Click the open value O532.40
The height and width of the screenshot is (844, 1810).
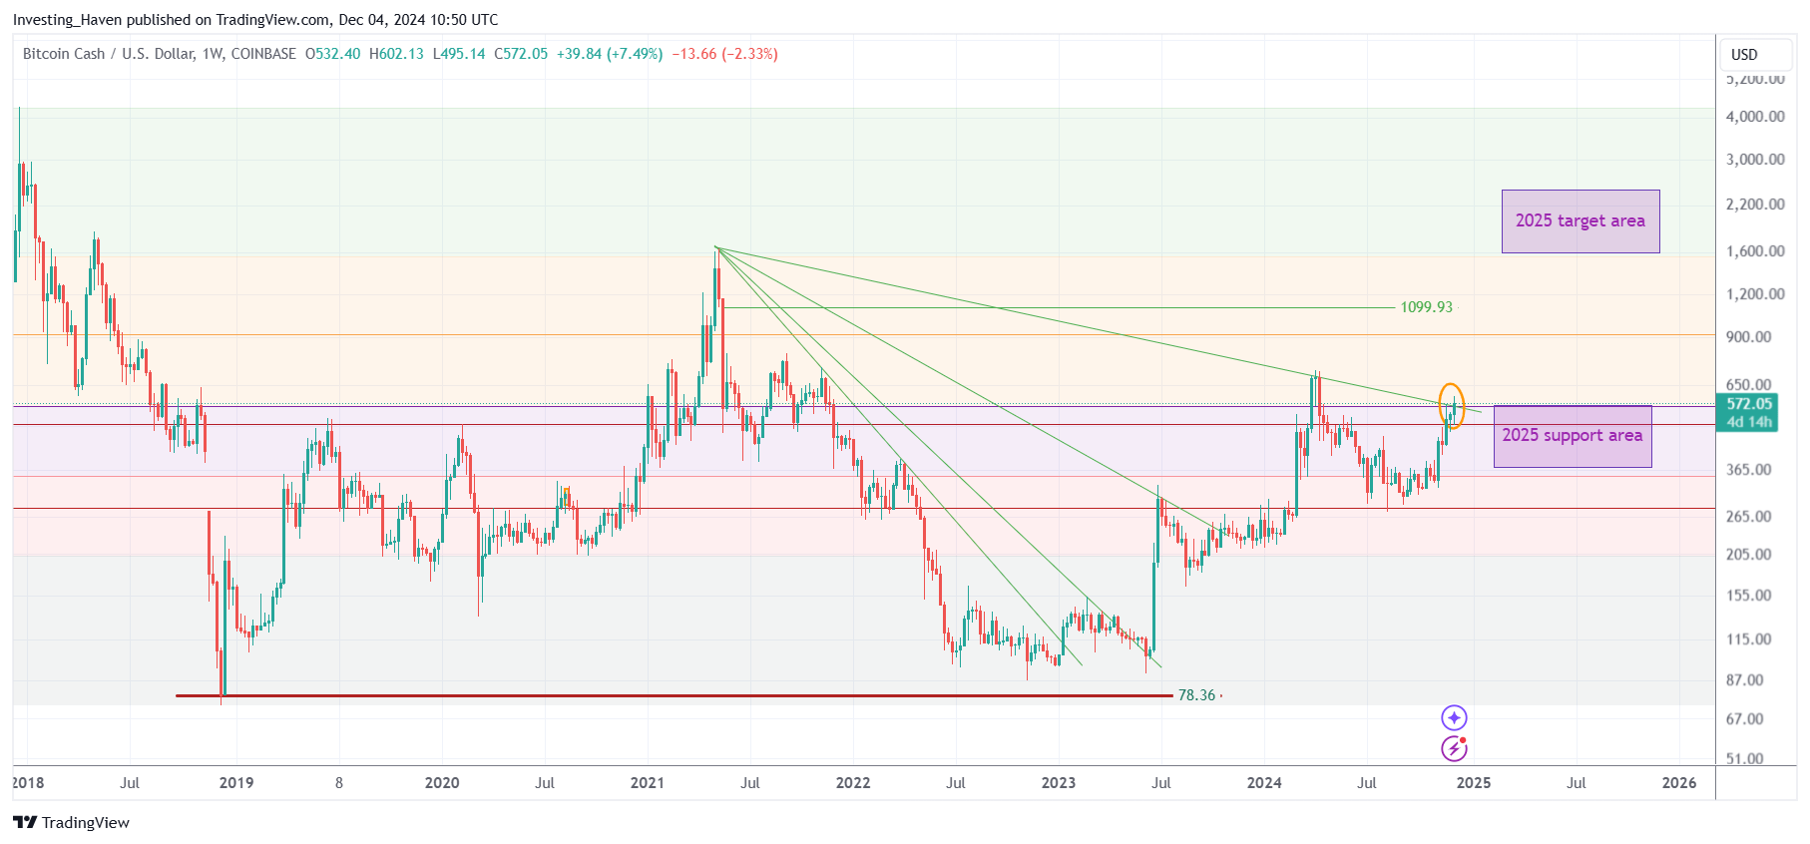point(332,54)
